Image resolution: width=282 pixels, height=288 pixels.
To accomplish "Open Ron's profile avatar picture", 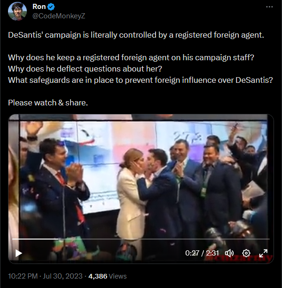I will (17, 11).
